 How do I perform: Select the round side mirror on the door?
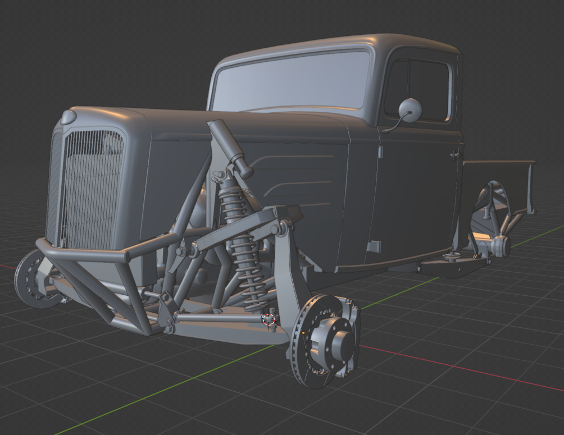click(x=410, y=111)
